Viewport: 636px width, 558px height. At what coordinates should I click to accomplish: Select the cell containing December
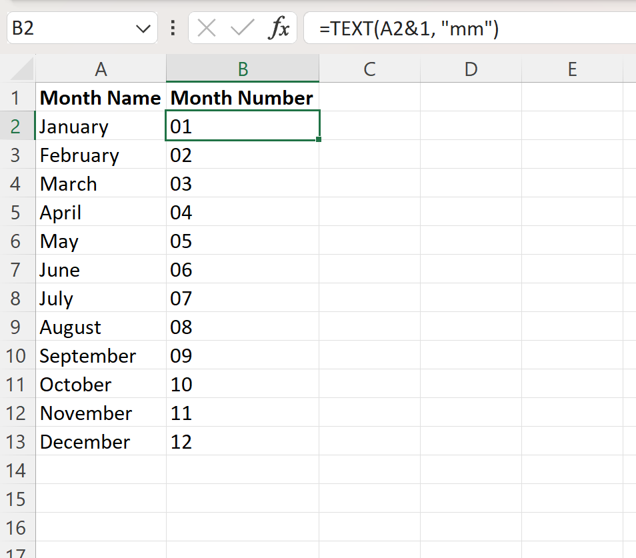tap(101, 442)
